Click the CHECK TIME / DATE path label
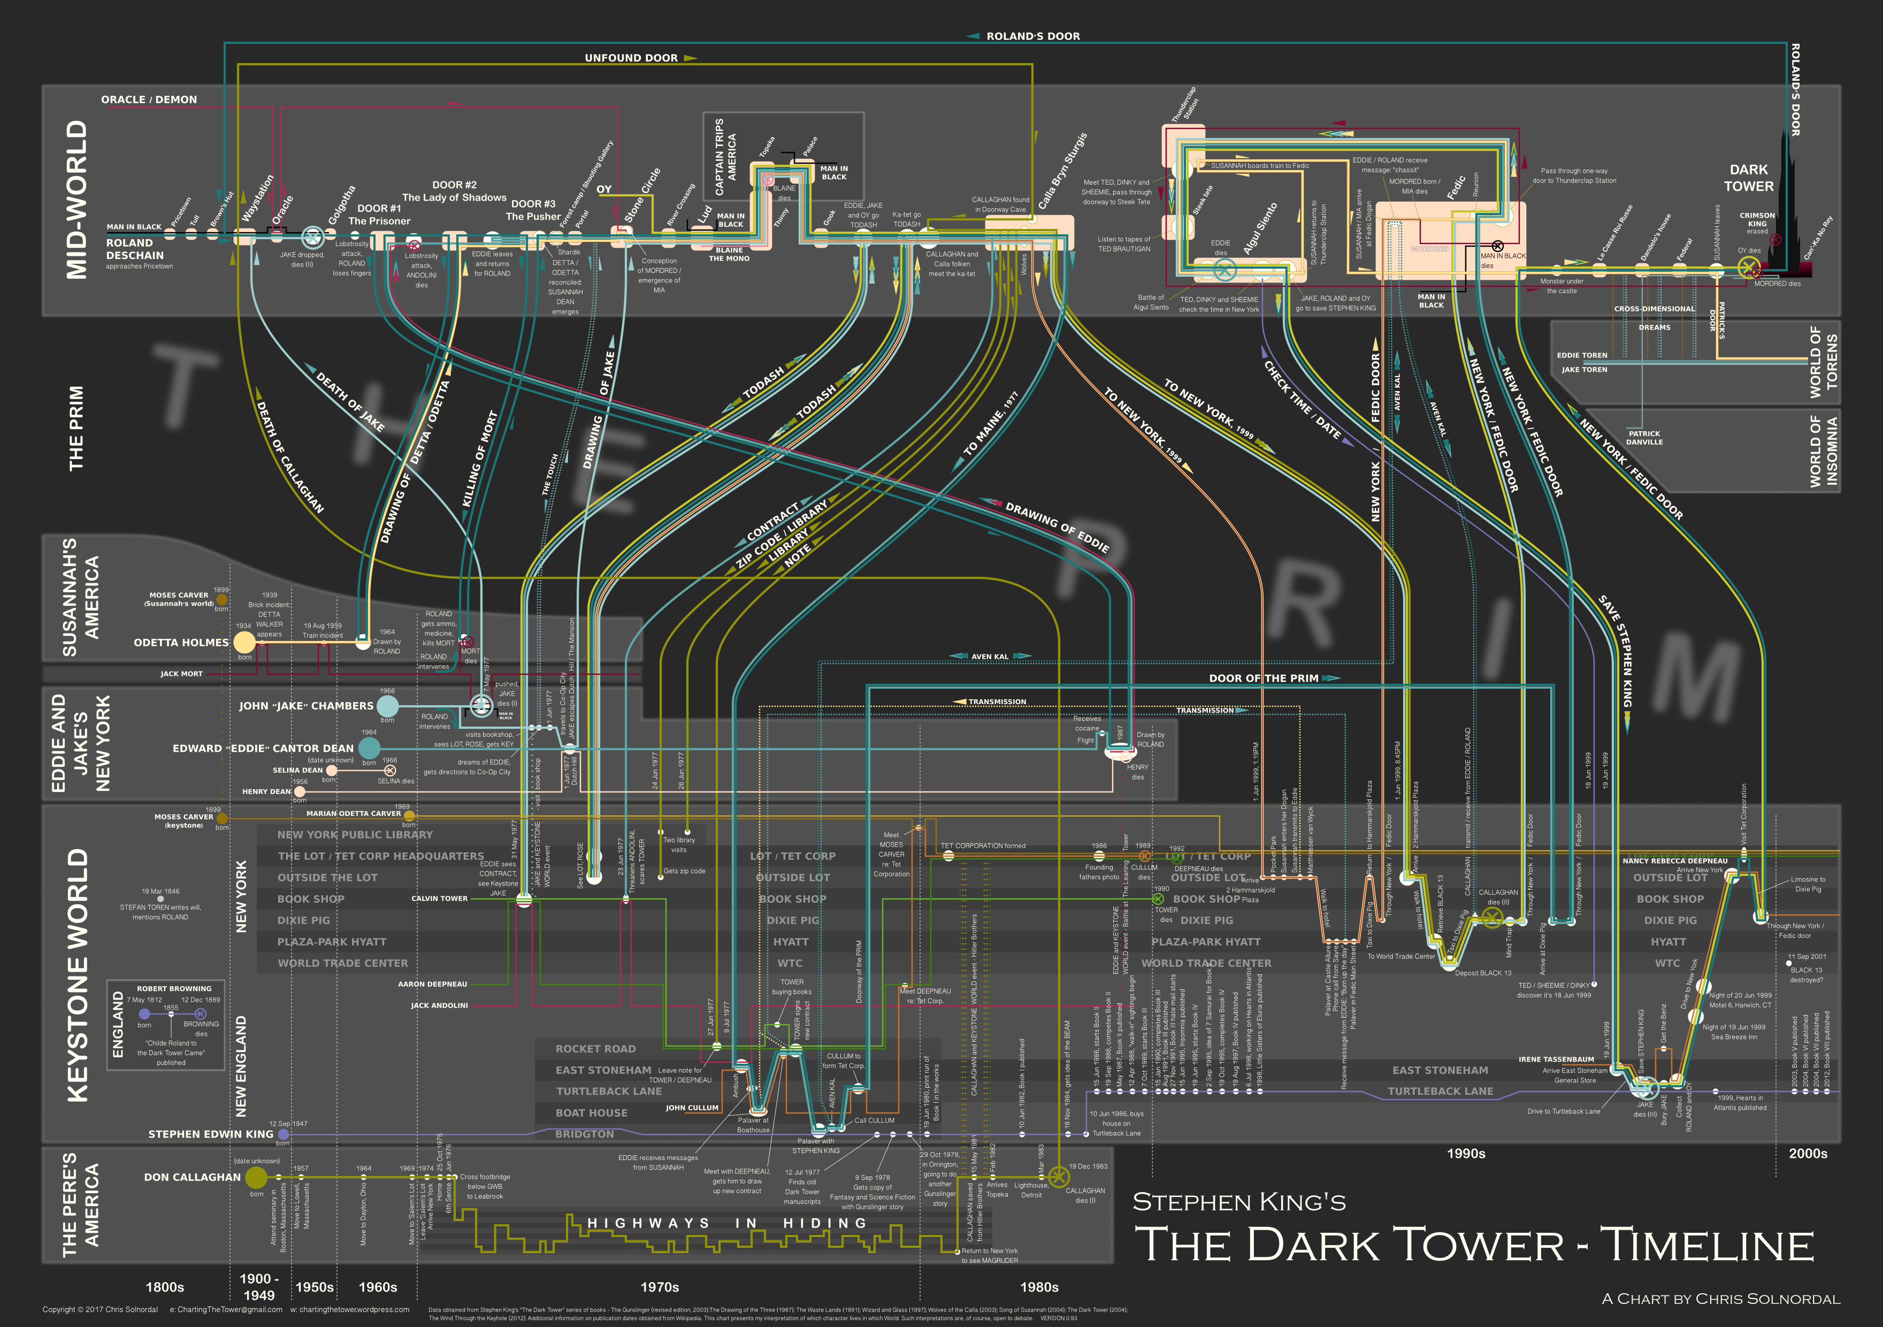Viewport: 1883px width, 1327px height. coord(1303,400)
